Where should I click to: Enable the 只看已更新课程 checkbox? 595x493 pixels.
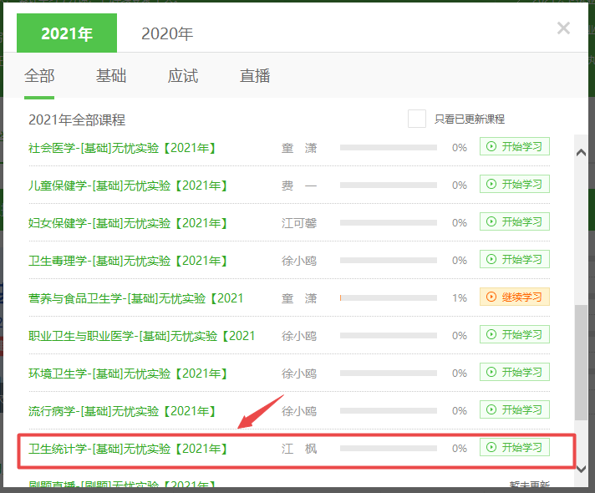click(417, 119)
